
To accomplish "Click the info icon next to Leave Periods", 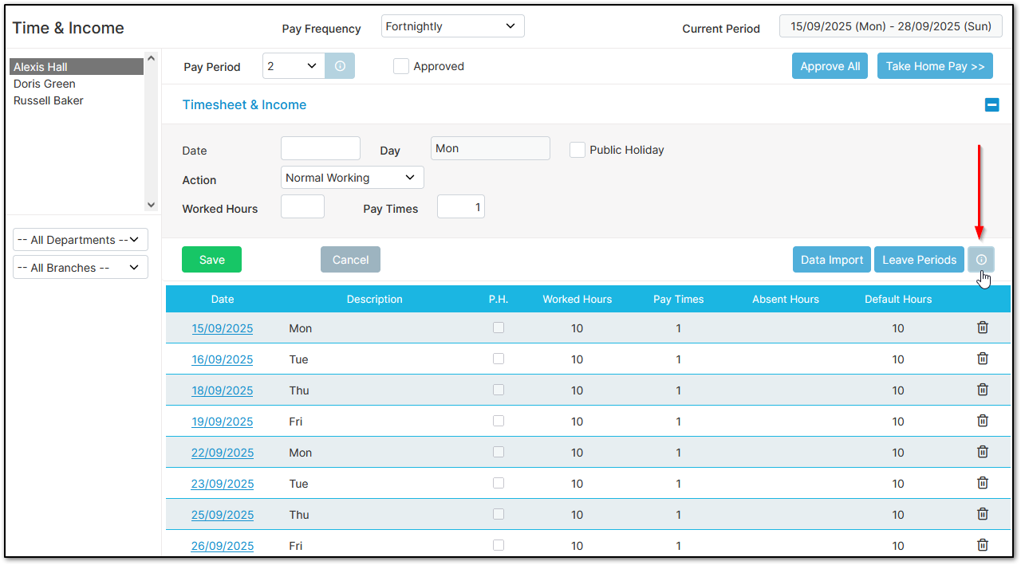I will click(x=981, y=260).
